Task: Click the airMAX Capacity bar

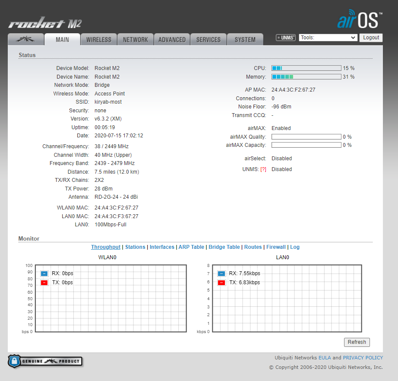Action: 306,145
